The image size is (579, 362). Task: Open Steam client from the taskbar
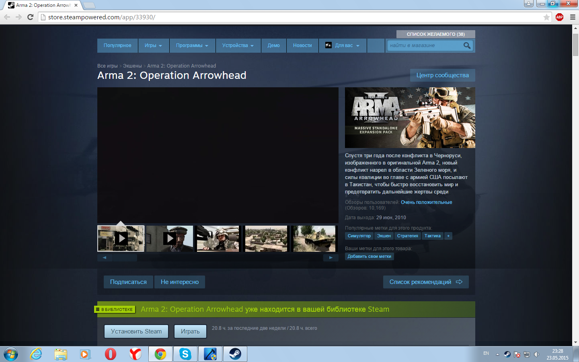235,354
